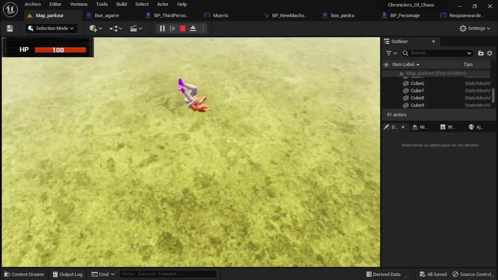Viewport: 498px width, 280px height.
Task: Open the Outliner filter options icon
Action: [x=391, y=53]
